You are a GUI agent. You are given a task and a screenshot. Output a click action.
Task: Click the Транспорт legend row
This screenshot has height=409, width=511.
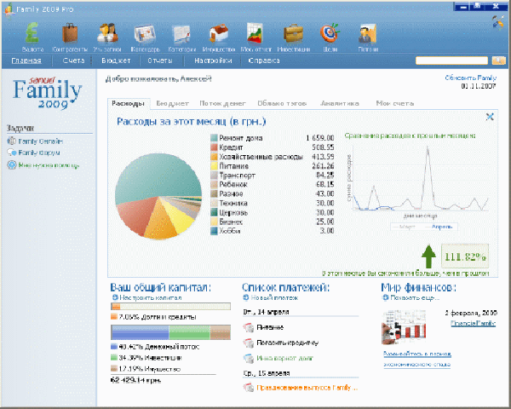click(x=273, y=176)
